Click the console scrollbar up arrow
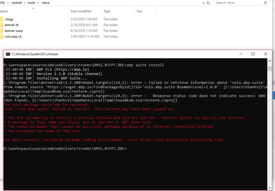275x191 pixels. tap(270, 60)
